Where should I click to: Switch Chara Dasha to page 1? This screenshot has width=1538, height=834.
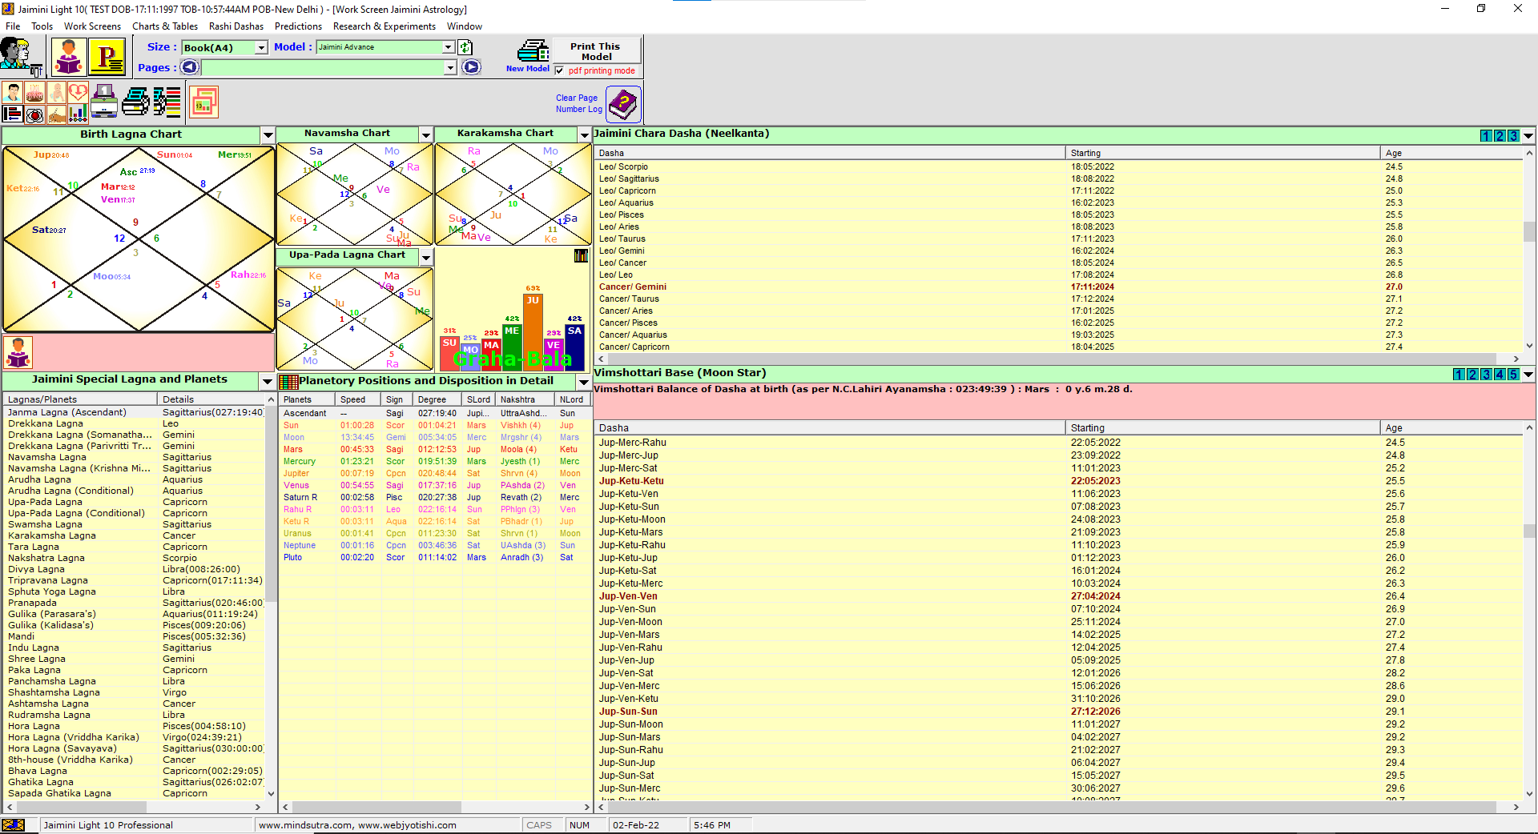coord(1486,136)
